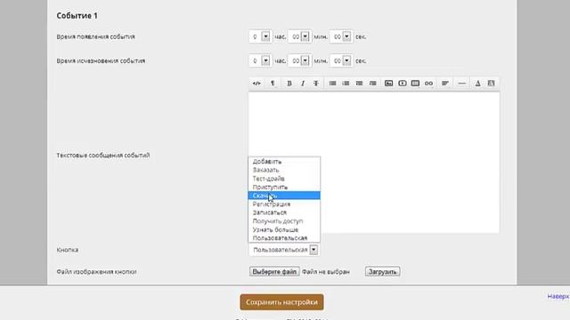Switch editor to HTML code view
The width and height of the screenshot is (570, 320).
point(256,84)
